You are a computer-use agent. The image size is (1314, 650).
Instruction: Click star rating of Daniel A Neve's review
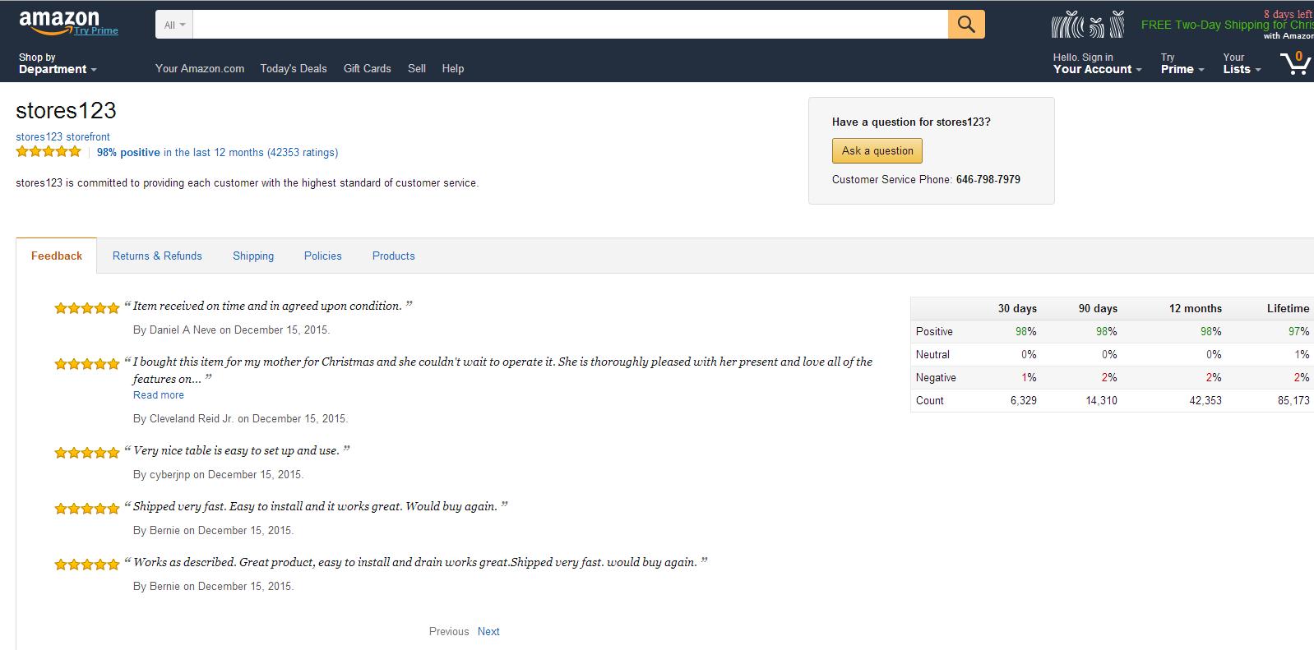click(86, 308)
